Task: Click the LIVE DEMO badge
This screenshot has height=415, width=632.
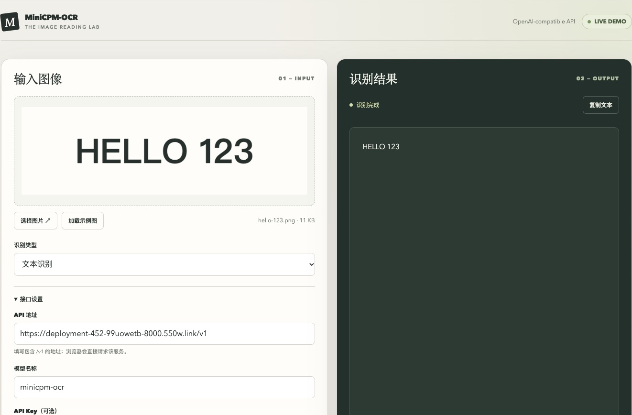Action: point(607,22)
